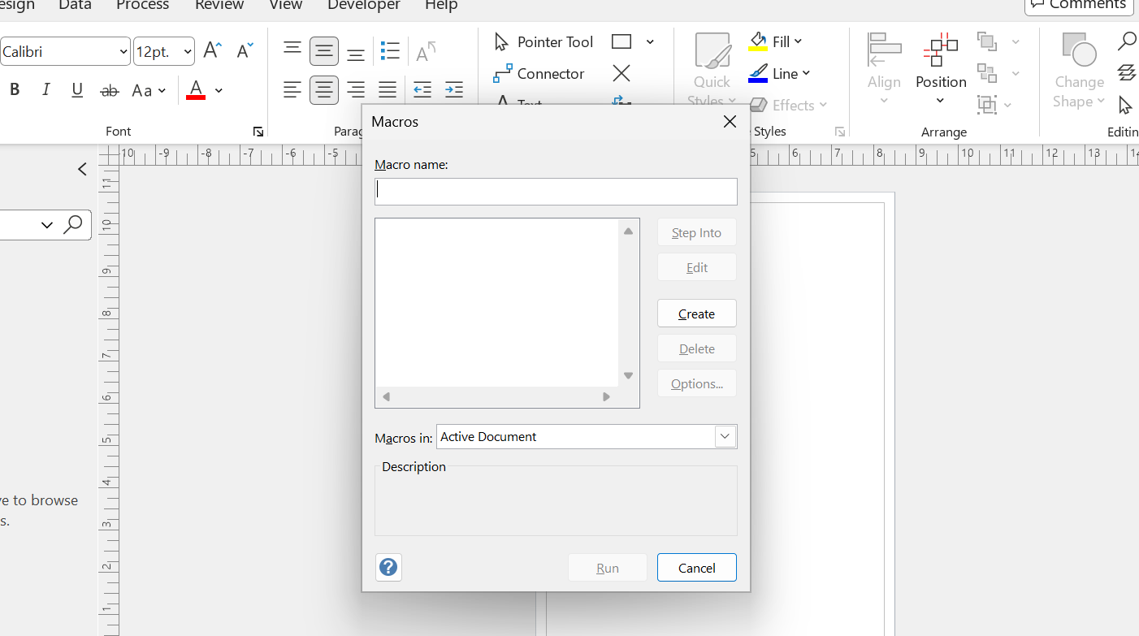1139x636 pixels.
Task: Align text to the left
Action: pos(292,90)
